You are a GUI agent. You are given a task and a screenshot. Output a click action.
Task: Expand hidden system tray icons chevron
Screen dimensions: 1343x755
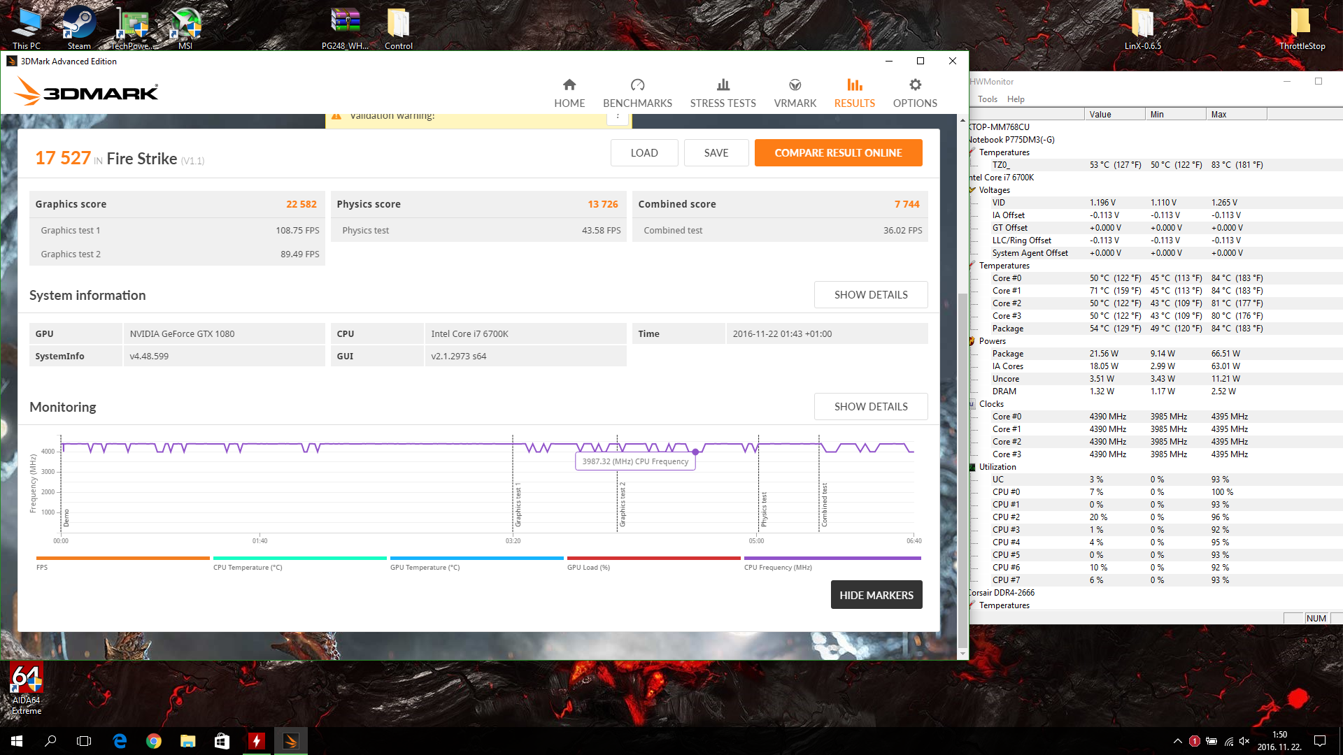click(1178, 741)
